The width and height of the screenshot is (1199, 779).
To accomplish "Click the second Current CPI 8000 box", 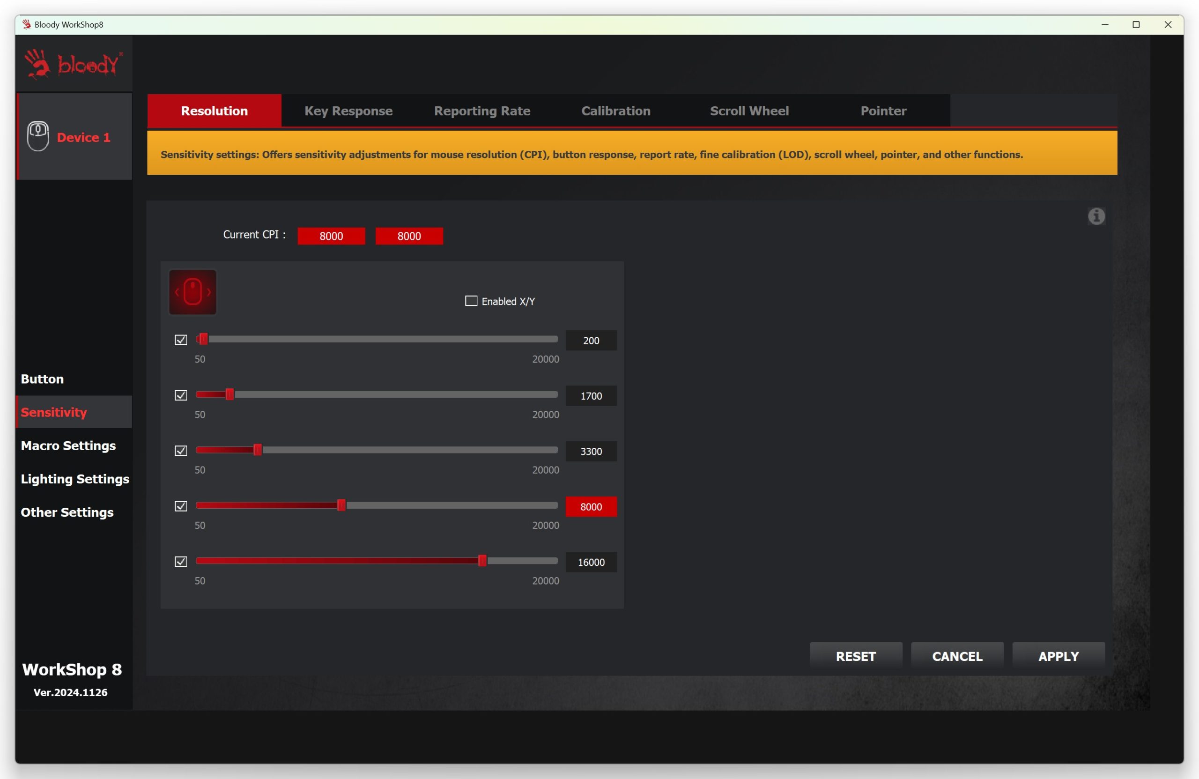I will (409, 236).
